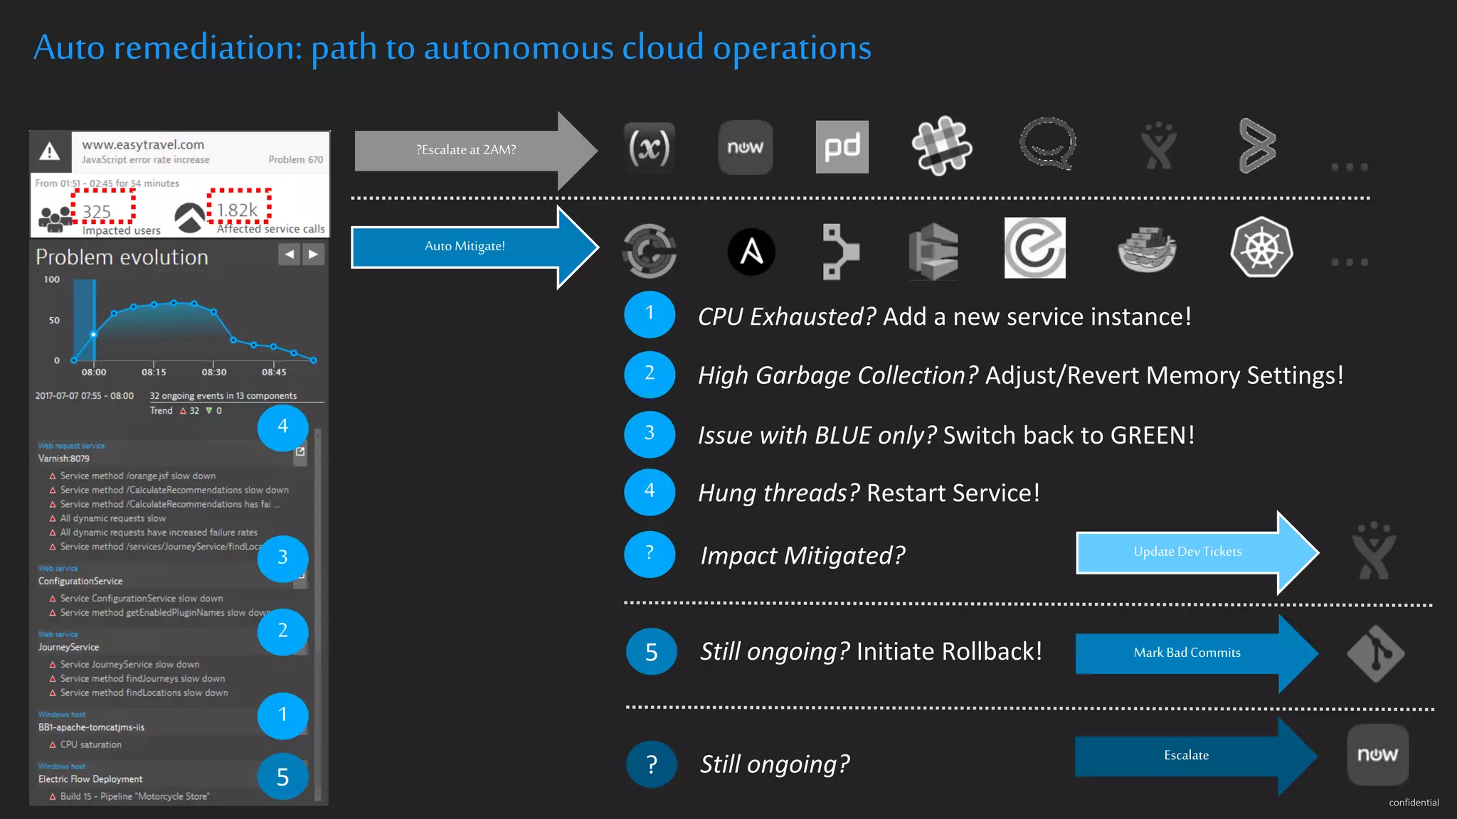
Task: Click 'CPU saturation' event text
Action: point(91,745)
